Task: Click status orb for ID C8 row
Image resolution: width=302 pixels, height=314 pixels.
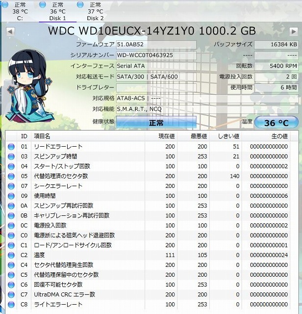Action: pyautogui.click(x=11, y=304)
